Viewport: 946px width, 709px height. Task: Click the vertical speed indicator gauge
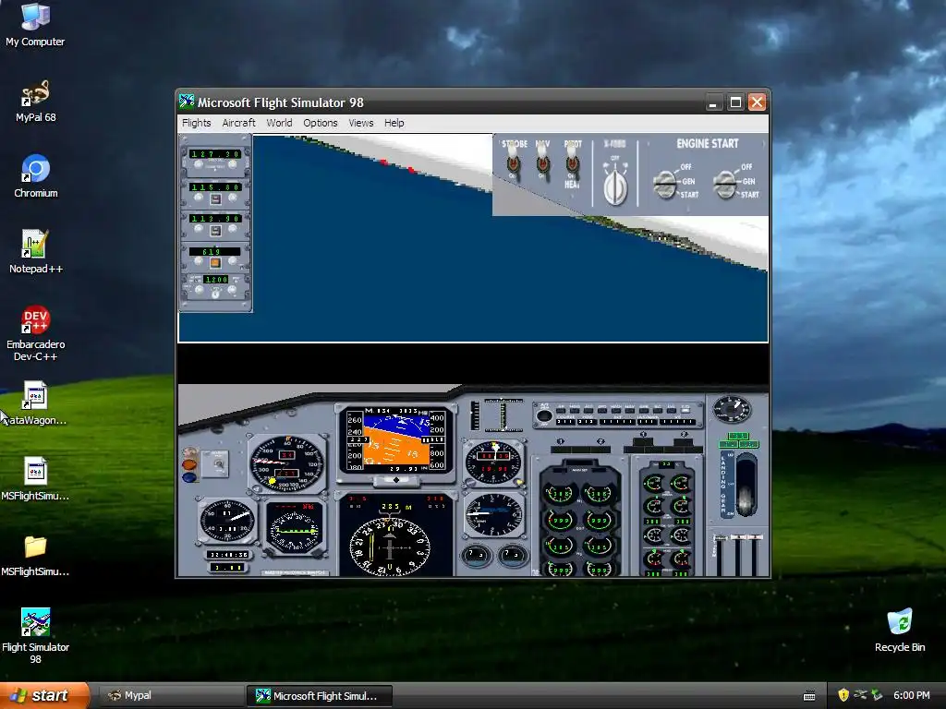coord(493,513)
